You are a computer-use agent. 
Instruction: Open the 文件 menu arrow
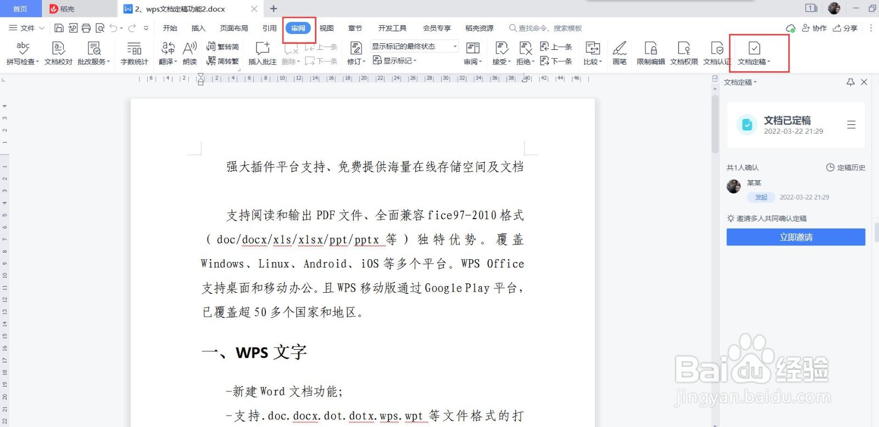point(41,28)
